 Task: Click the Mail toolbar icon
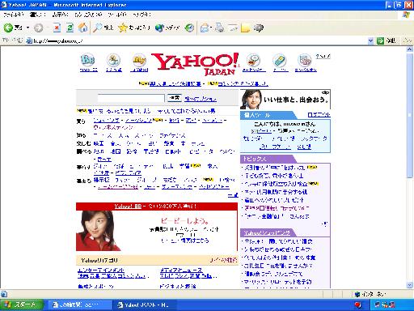point(205,28)
